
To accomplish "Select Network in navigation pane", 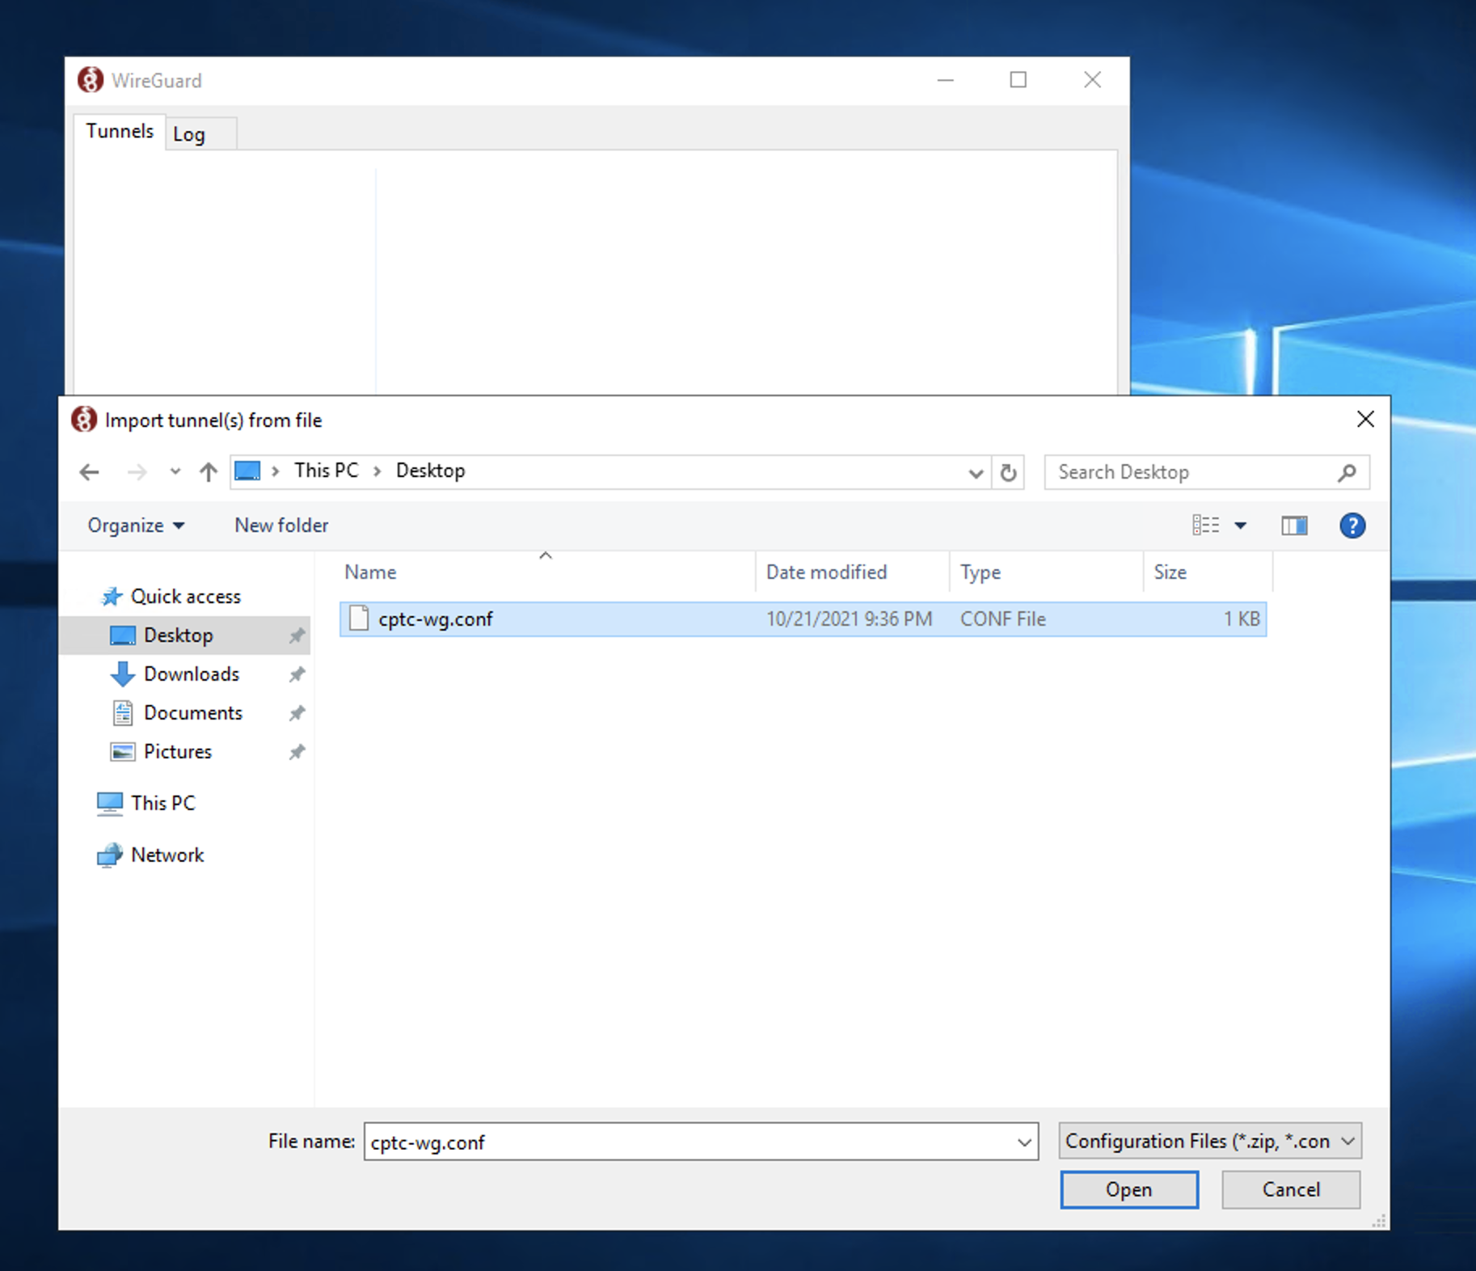I will point(167,855).
